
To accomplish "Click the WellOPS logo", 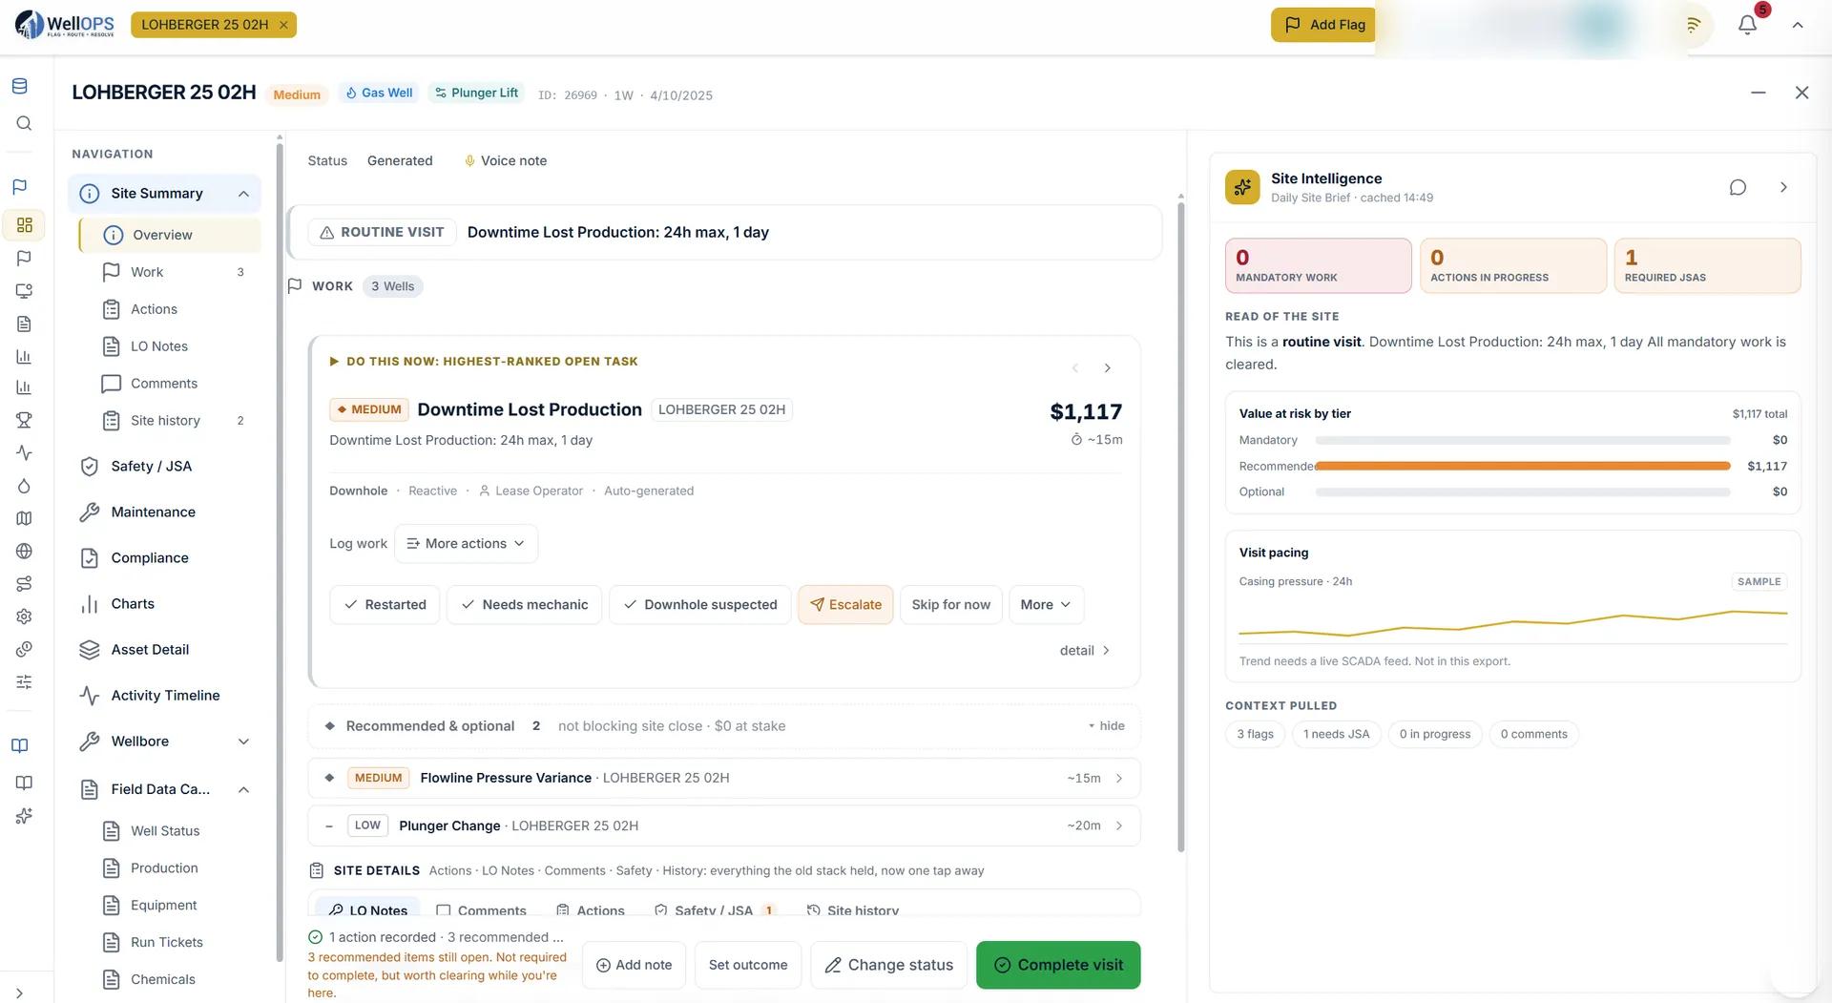I will pyautogui.click(x=64, y=25).
